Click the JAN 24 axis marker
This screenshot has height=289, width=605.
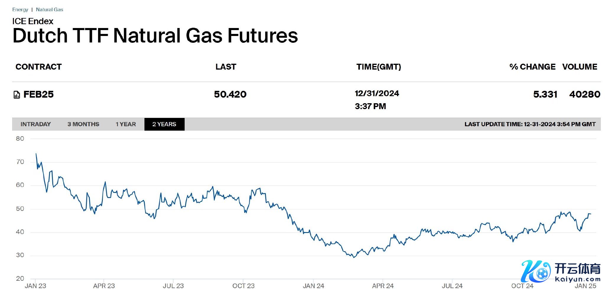tap(313, 285)
